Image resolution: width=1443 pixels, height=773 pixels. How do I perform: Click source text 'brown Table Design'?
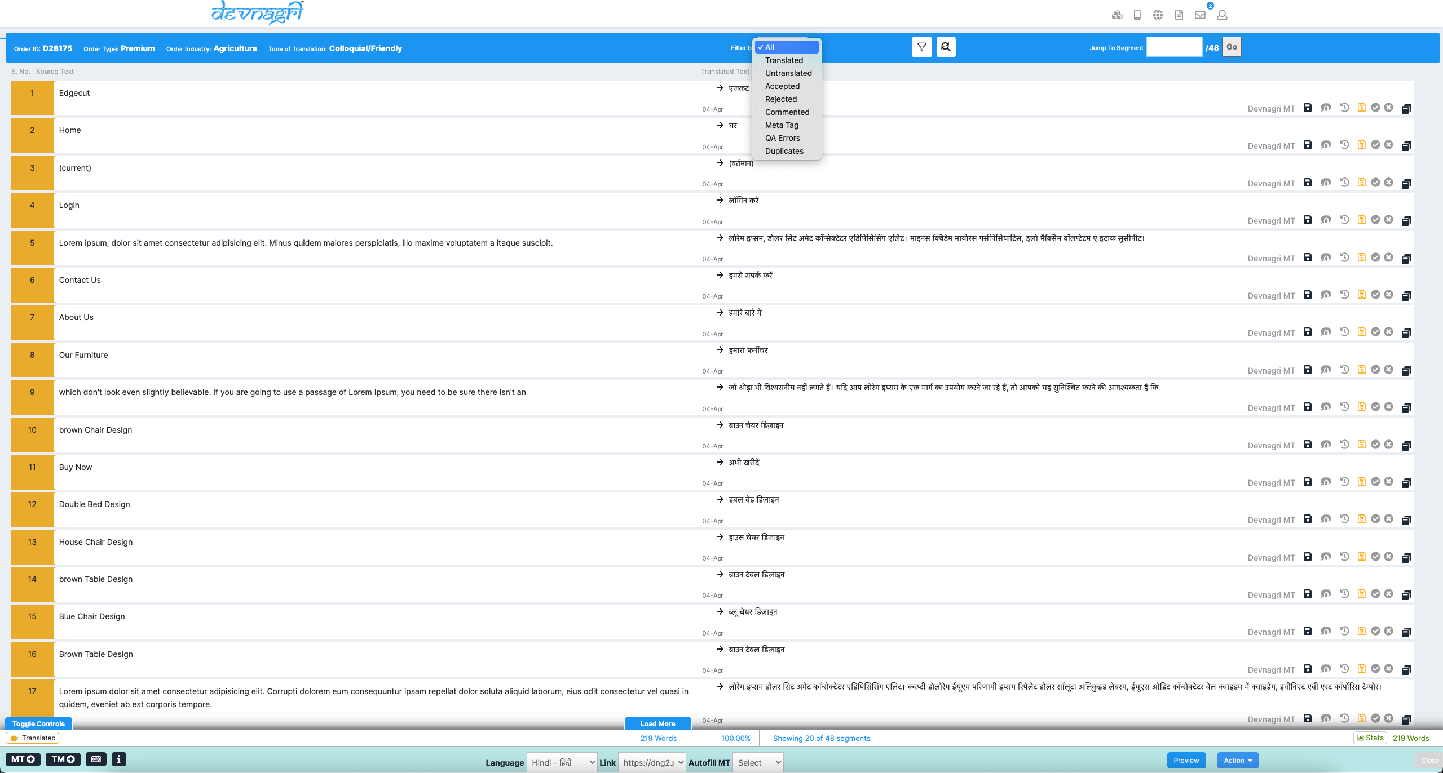(x=96, y=579)
